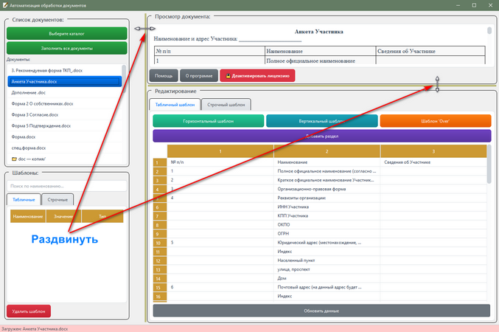Open 'Строчные' templates tab
The width and height of the screenshot is (499, 332).
pos(57,199)
